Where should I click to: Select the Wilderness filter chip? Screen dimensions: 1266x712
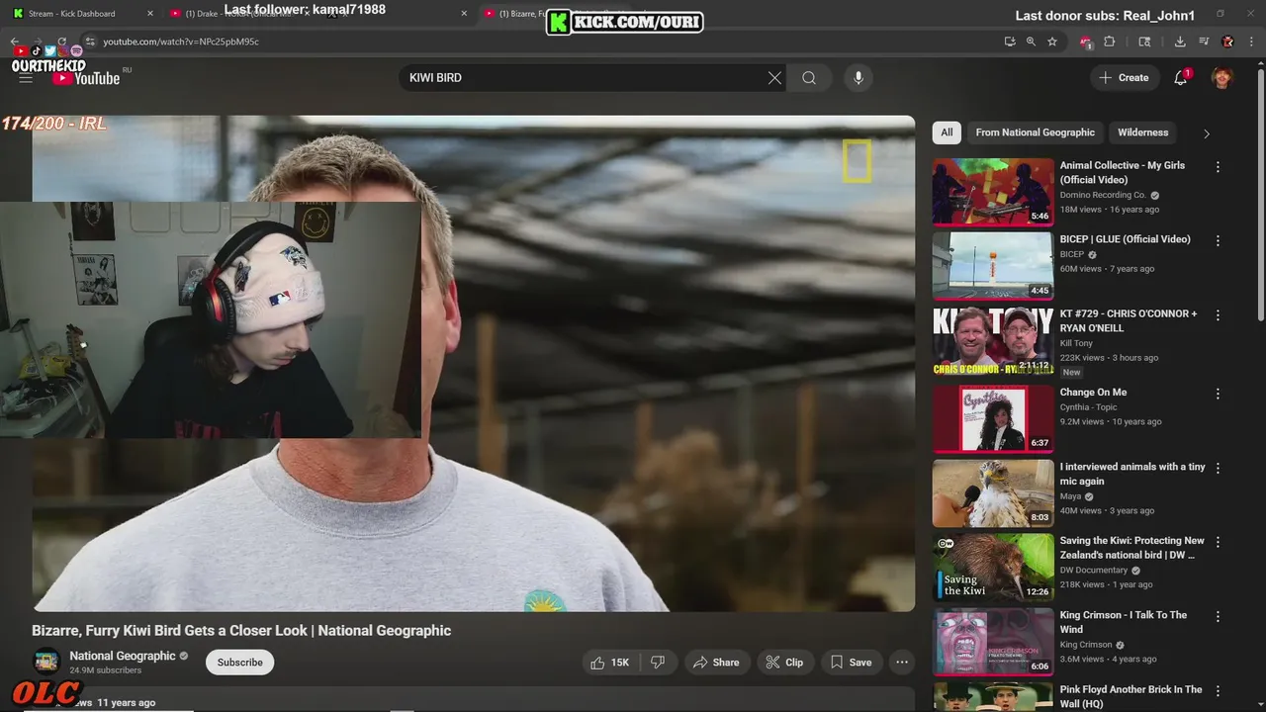coord(1142,133)
